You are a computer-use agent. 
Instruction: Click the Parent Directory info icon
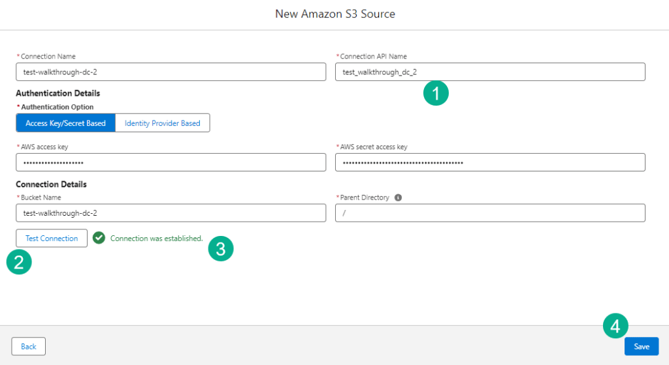[399, 197]
